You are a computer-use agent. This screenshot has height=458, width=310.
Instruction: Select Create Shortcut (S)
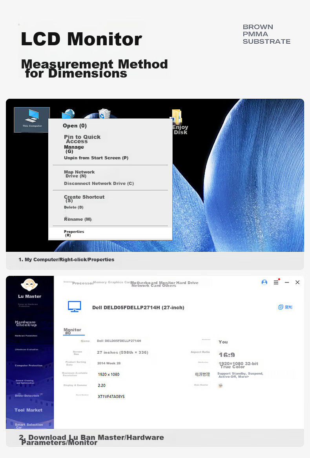point(84,199)
